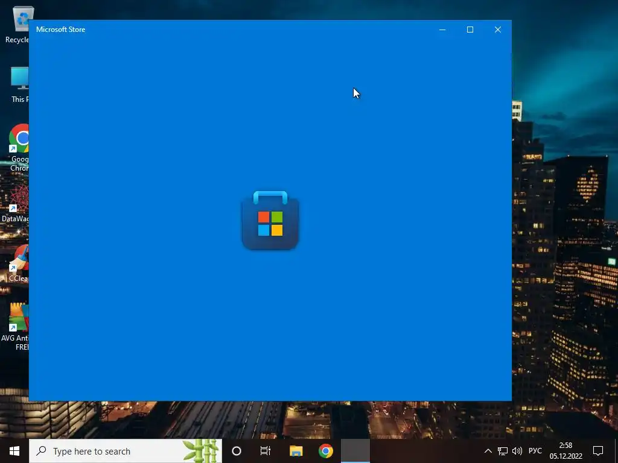The height and width of the screenshot is (463, 618).
Task: Open the Action Center notifications icon
Action: pyautogui.click(x=598, y=451)
